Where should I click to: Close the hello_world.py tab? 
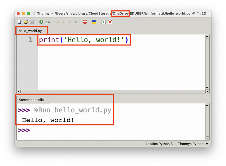[x=44, y=31]
